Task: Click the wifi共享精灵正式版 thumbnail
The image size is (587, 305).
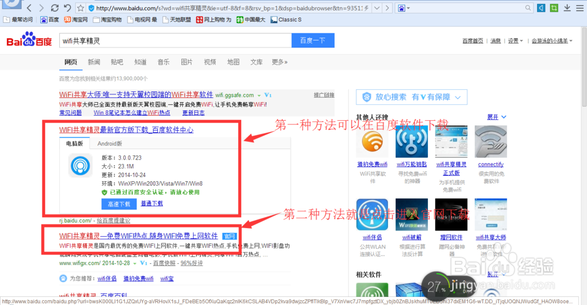Action: pyautogui.click(x=451, y=142)
